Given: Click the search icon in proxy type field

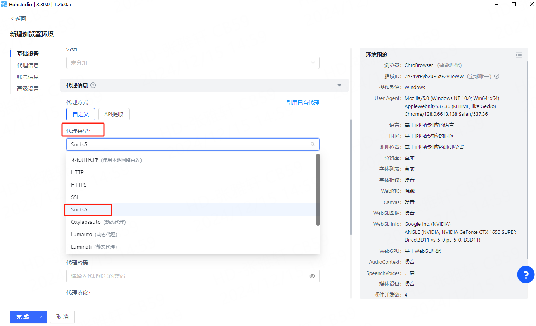Looking at the screenshot, I should (x=313, y=144).
